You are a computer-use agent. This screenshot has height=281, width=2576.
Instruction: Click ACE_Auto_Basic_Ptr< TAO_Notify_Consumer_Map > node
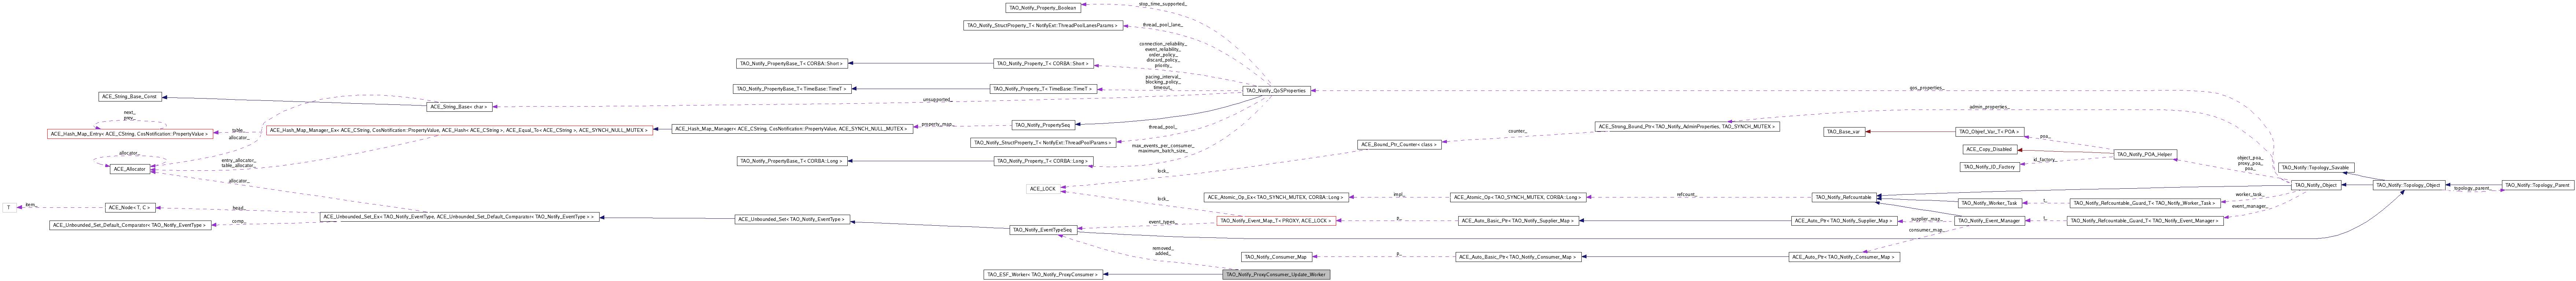pyautogui.click(x=1518, y=257)
